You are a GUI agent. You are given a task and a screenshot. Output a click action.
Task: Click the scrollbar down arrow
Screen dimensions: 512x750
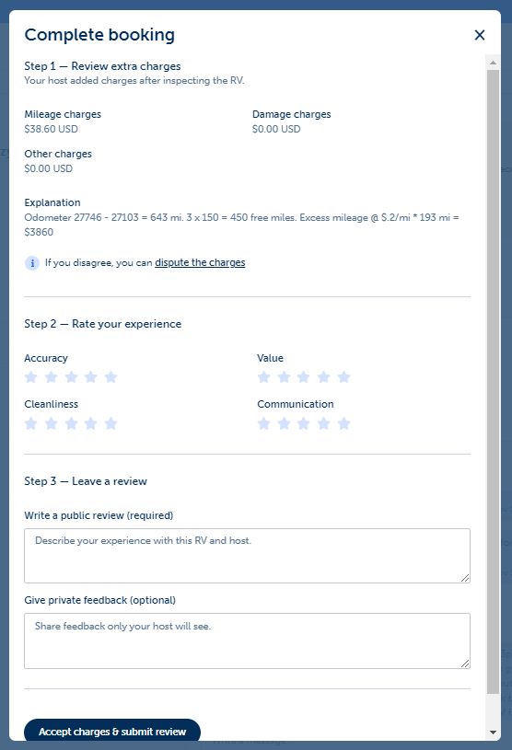point(493,733)
